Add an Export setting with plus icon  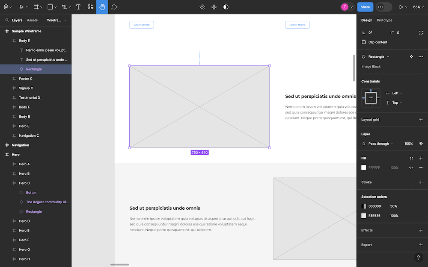[421, 245]
